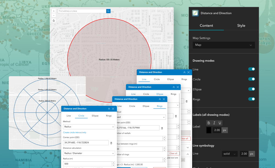This screenshot has width=275, height=168.
Task: Click the line width 2.00 field
Action: 244,154
